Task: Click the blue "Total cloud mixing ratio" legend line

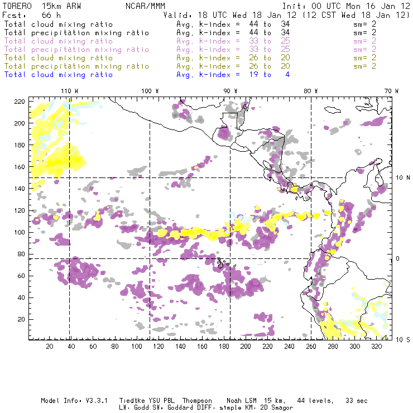Action: (x=58, y=75)
